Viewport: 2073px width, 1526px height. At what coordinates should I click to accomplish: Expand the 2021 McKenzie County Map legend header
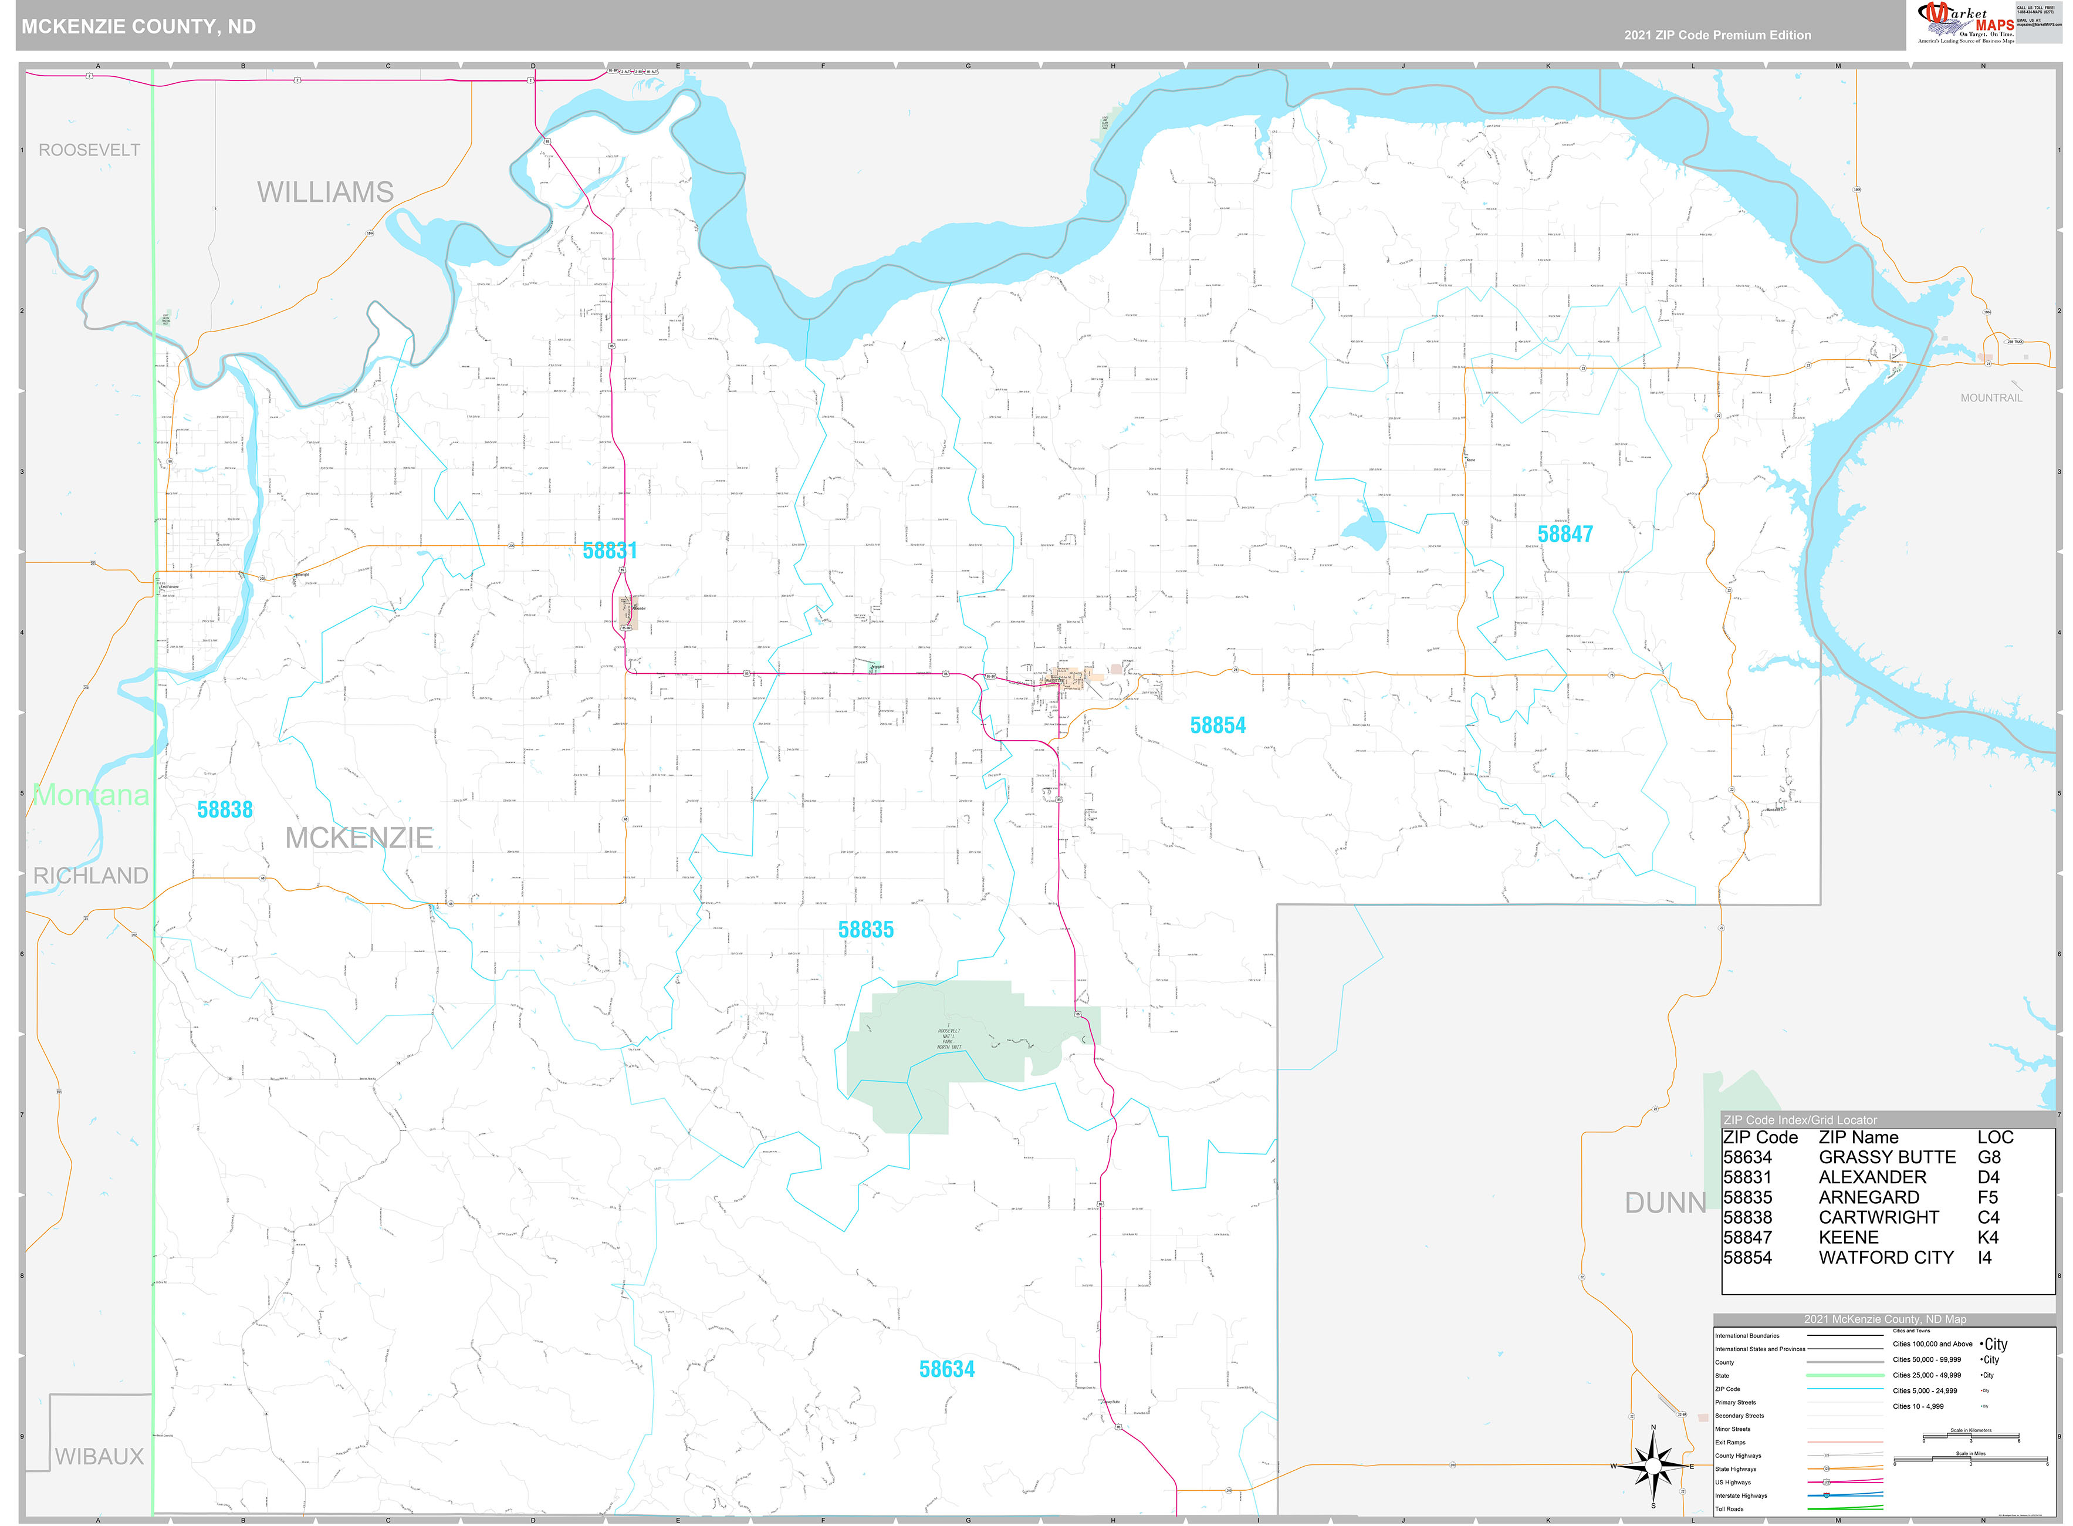(x=1885, y=1319)
